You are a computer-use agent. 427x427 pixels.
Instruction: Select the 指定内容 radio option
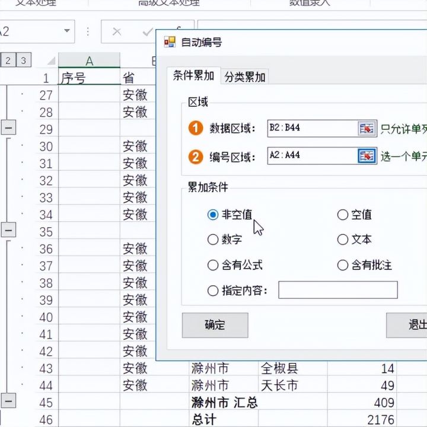213,291
